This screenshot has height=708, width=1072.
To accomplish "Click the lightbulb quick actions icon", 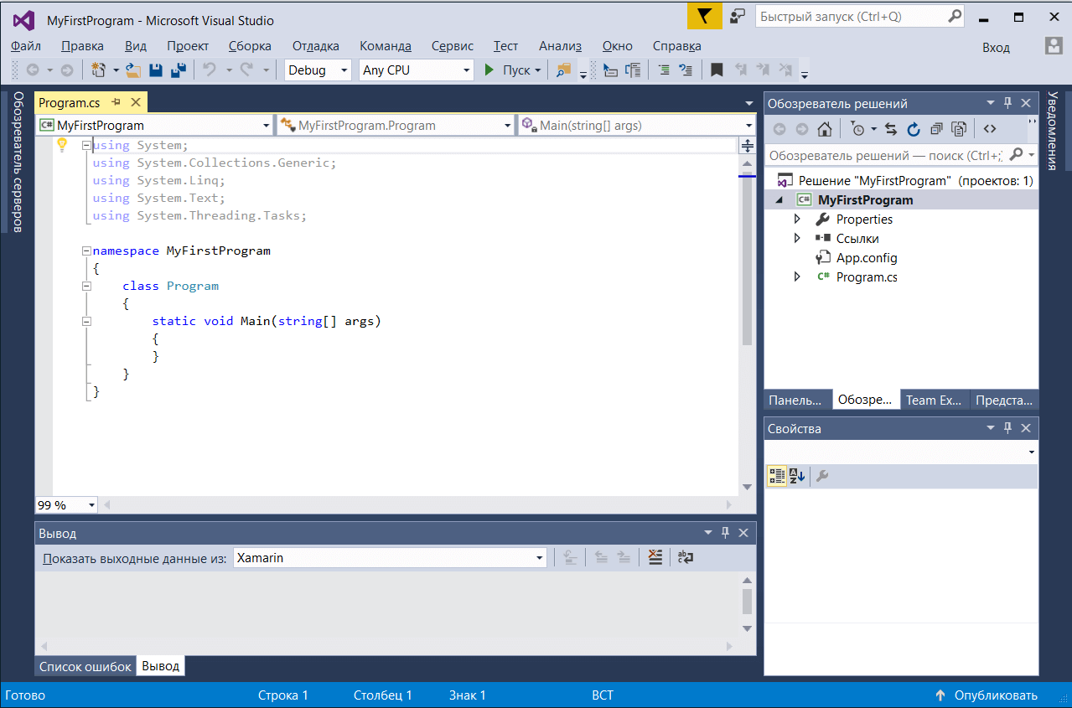I will 61,145.
